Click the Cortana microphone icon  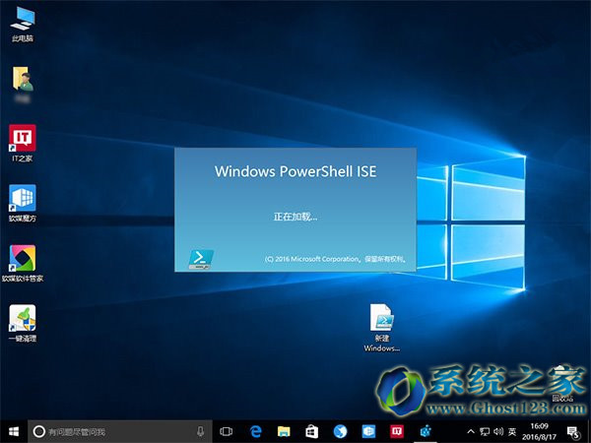pos(201,431)
